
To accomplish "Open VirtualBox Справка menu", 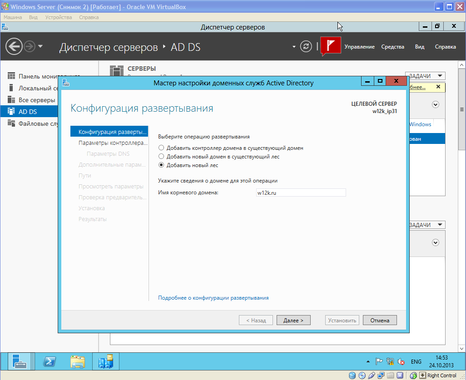I will [89, 17].
